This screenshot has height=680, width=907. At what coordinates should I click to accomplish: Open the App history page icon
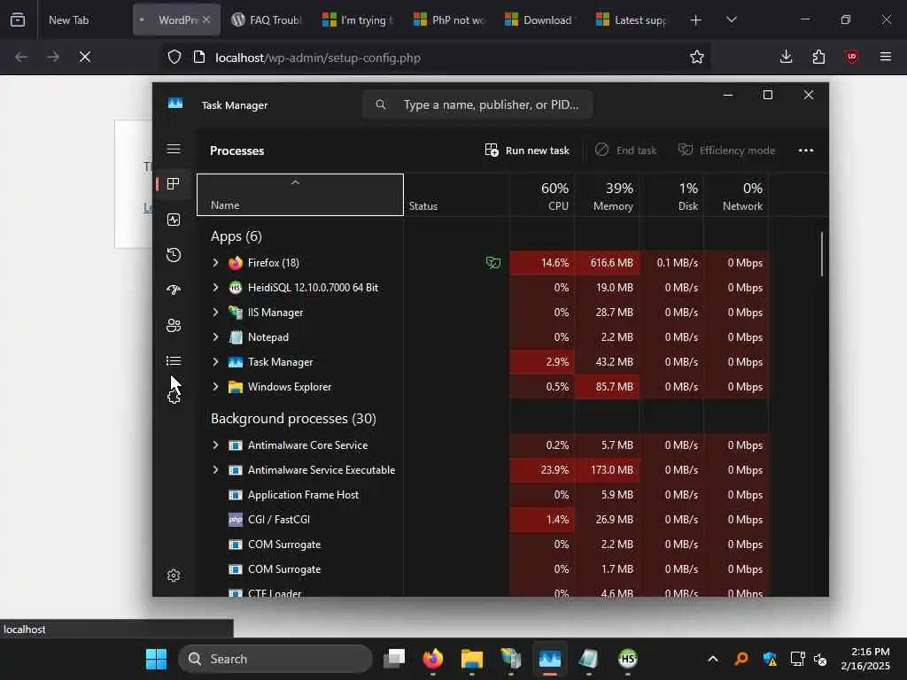174,255
